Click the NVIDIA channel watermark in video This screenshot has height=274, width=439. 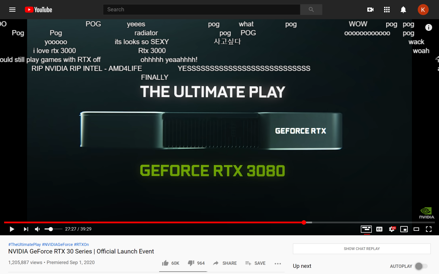pyautogui.click(x=427, y=213)
